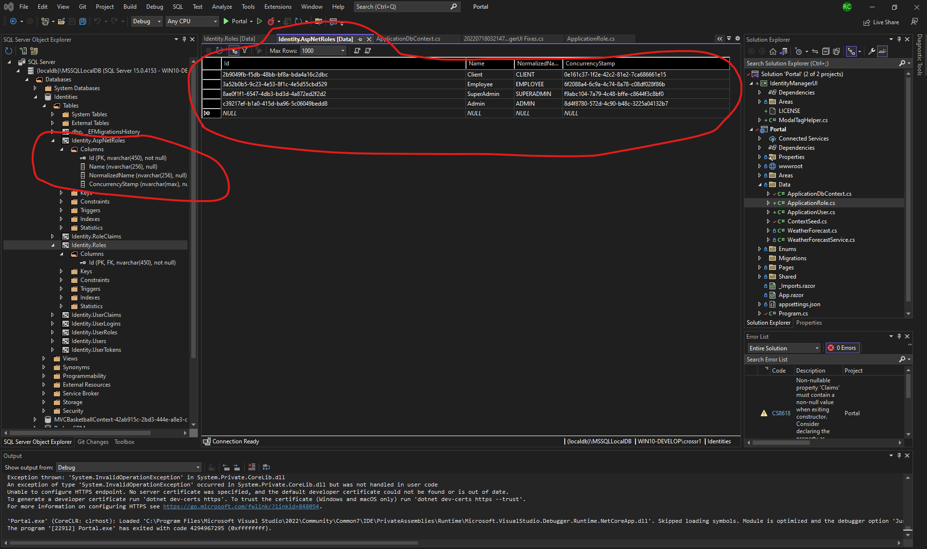Switch to Identity.Roles [Data] tab
The height and width of the screenshot is (549, 927).
[230, 39]
